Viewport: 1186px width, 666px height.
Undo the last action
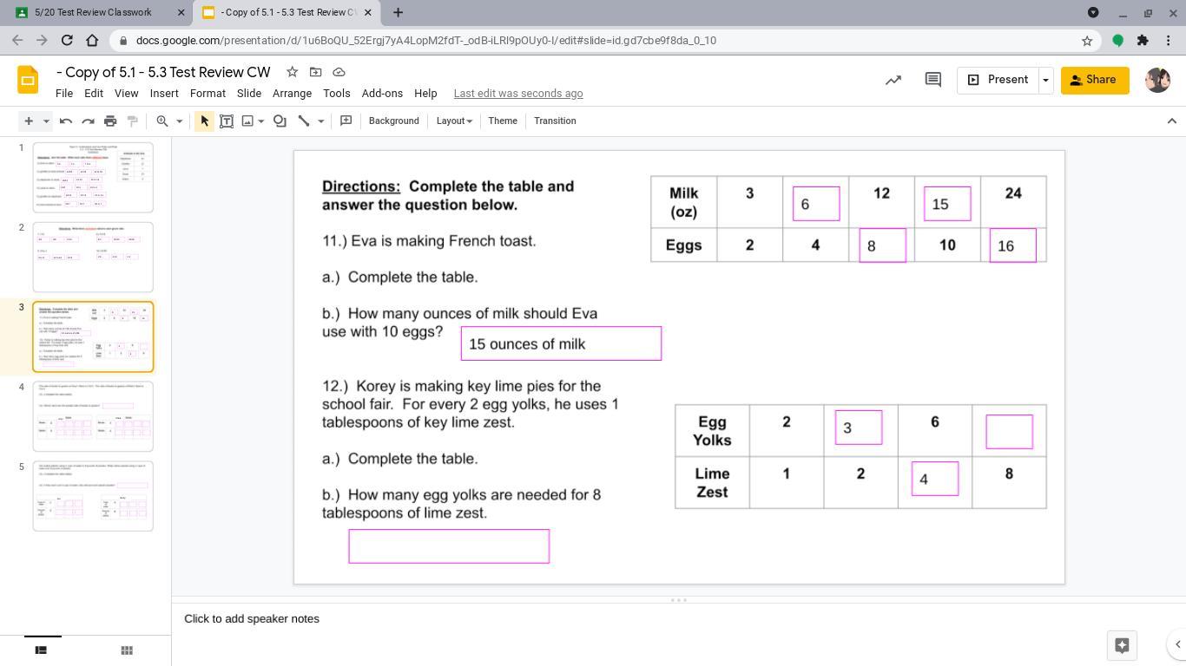pos(66,121)
